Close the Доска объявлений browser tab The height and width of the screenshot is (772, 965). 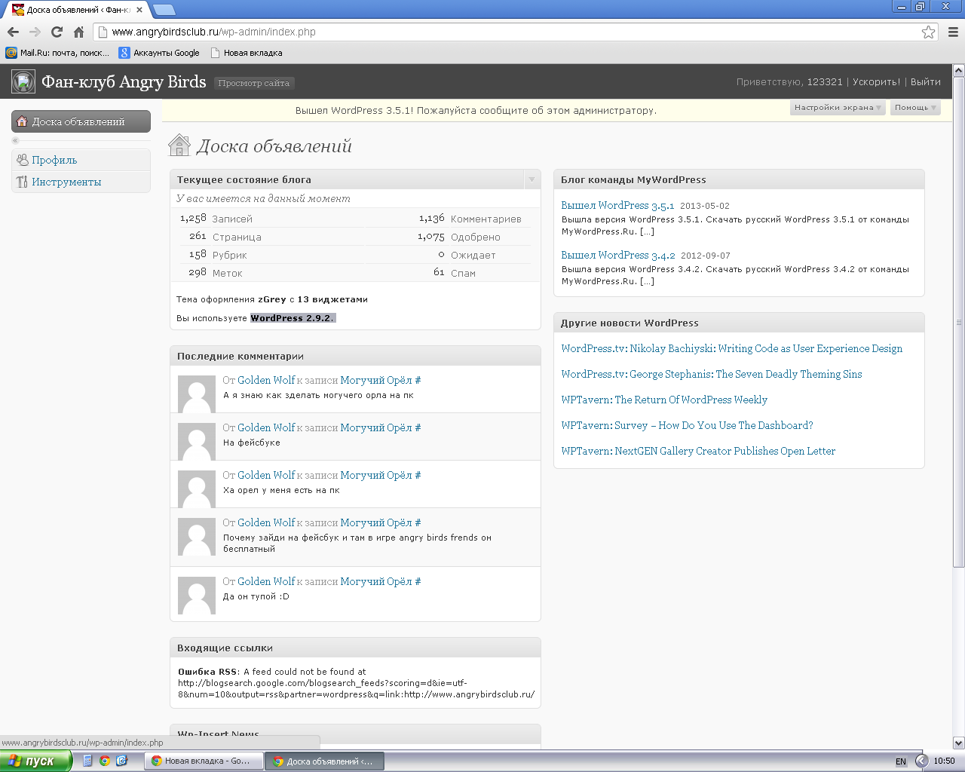tap(139, 10)
